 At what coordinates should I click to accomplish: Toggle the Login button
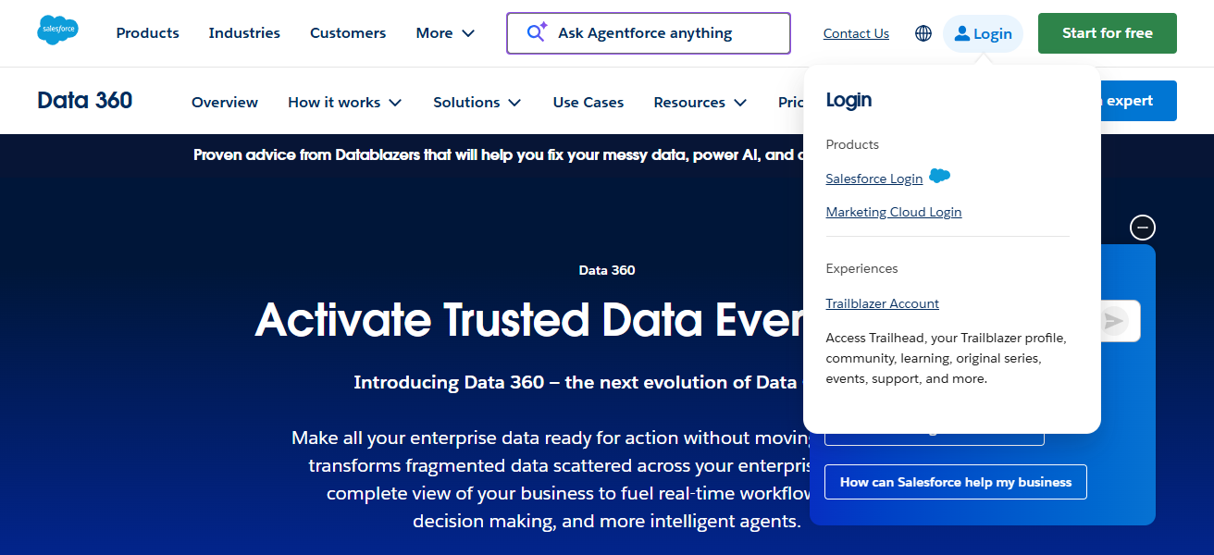coord(983,33)
